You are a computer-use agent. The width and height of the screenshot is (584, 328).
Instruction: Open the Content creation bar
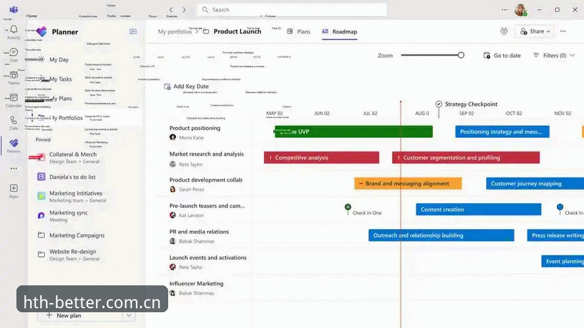478,209
